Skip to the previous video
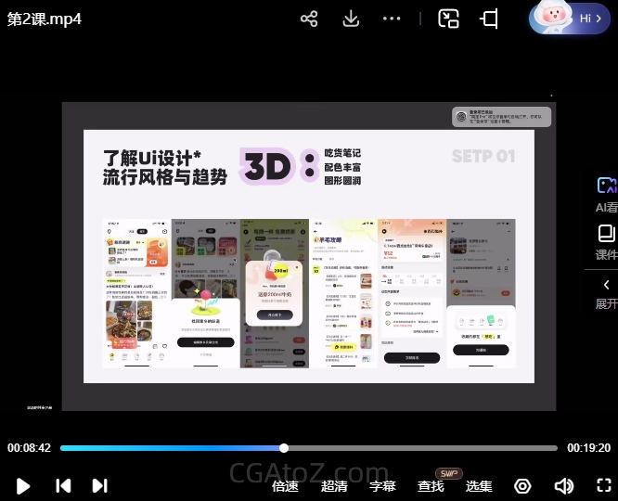 click(x=63, y=485)
